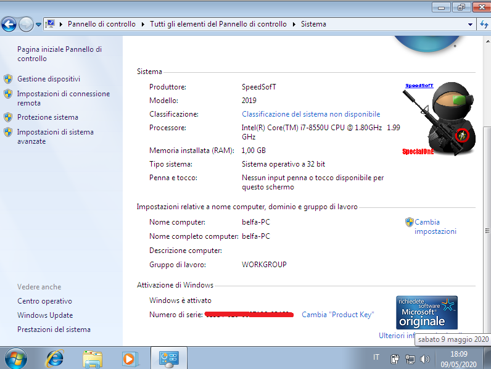Click Sistema operativo a 32 bit text
The width and height of the screenshot is (491, 369).
(x=283, y=164)
